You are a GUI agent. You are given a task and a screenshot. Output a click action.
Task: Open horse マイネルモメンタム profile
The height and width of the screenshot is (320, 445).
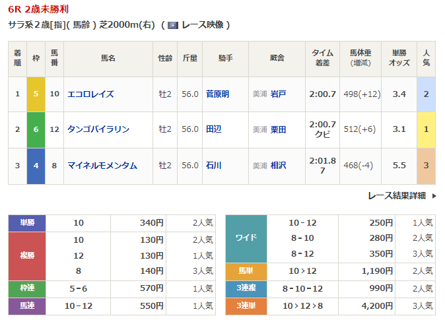(x=102, y=166)
